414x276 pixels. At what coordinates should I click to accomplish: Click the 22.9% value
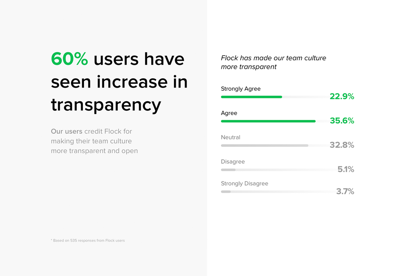[x=342, y=96]
